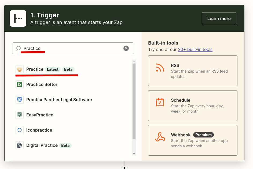Click the Webhook icon
This screenshot has height=169, width=253.
coord(160,137)
